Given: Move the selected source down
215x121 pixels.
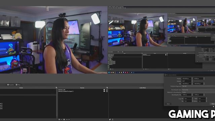Looking at the screenshot, I should (69, 120).
